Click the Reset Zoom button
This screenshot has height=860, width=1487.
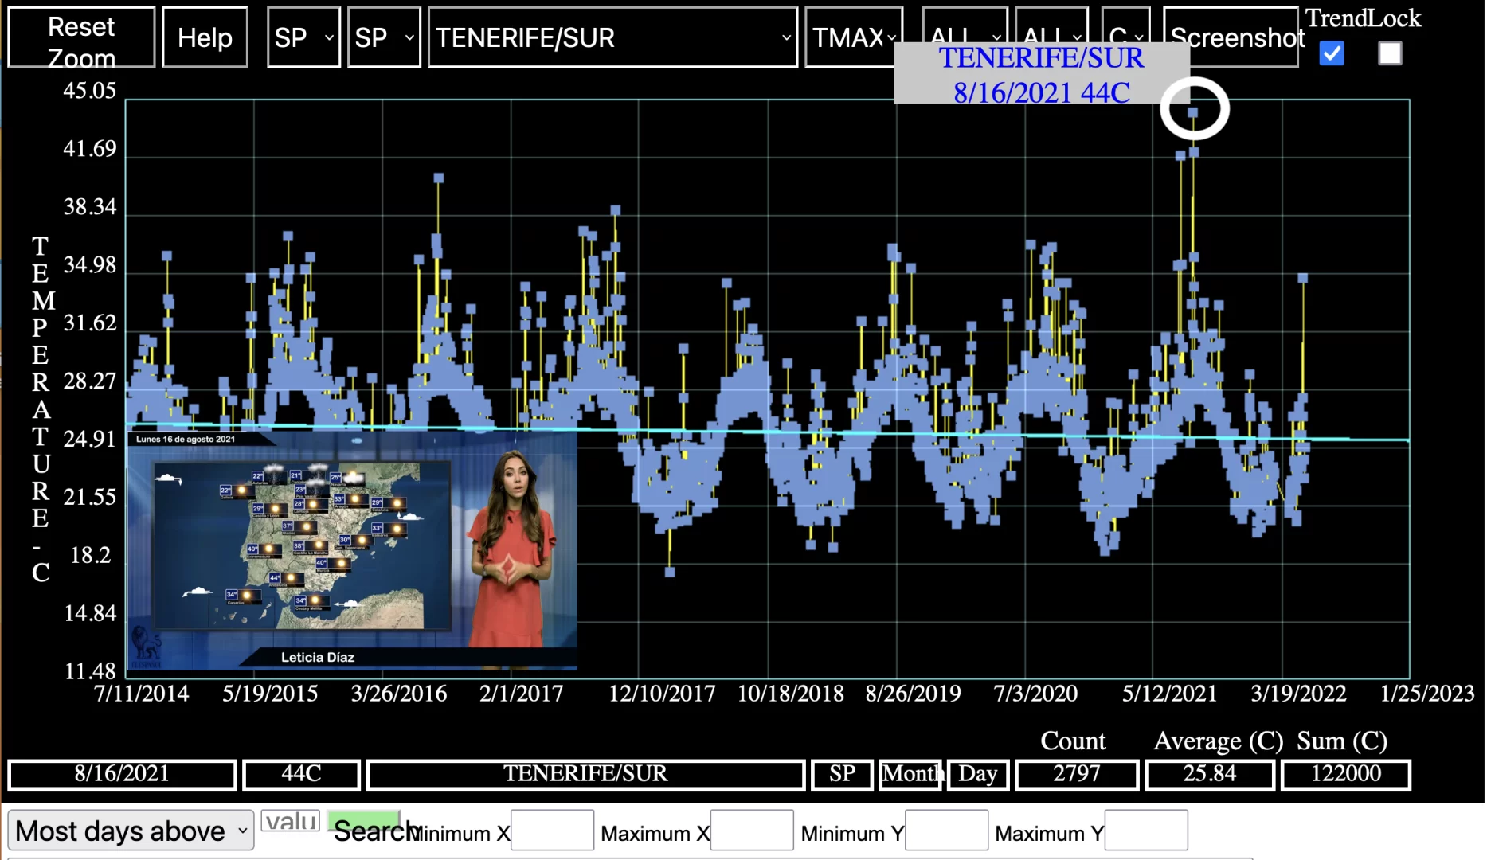(81, 37)
